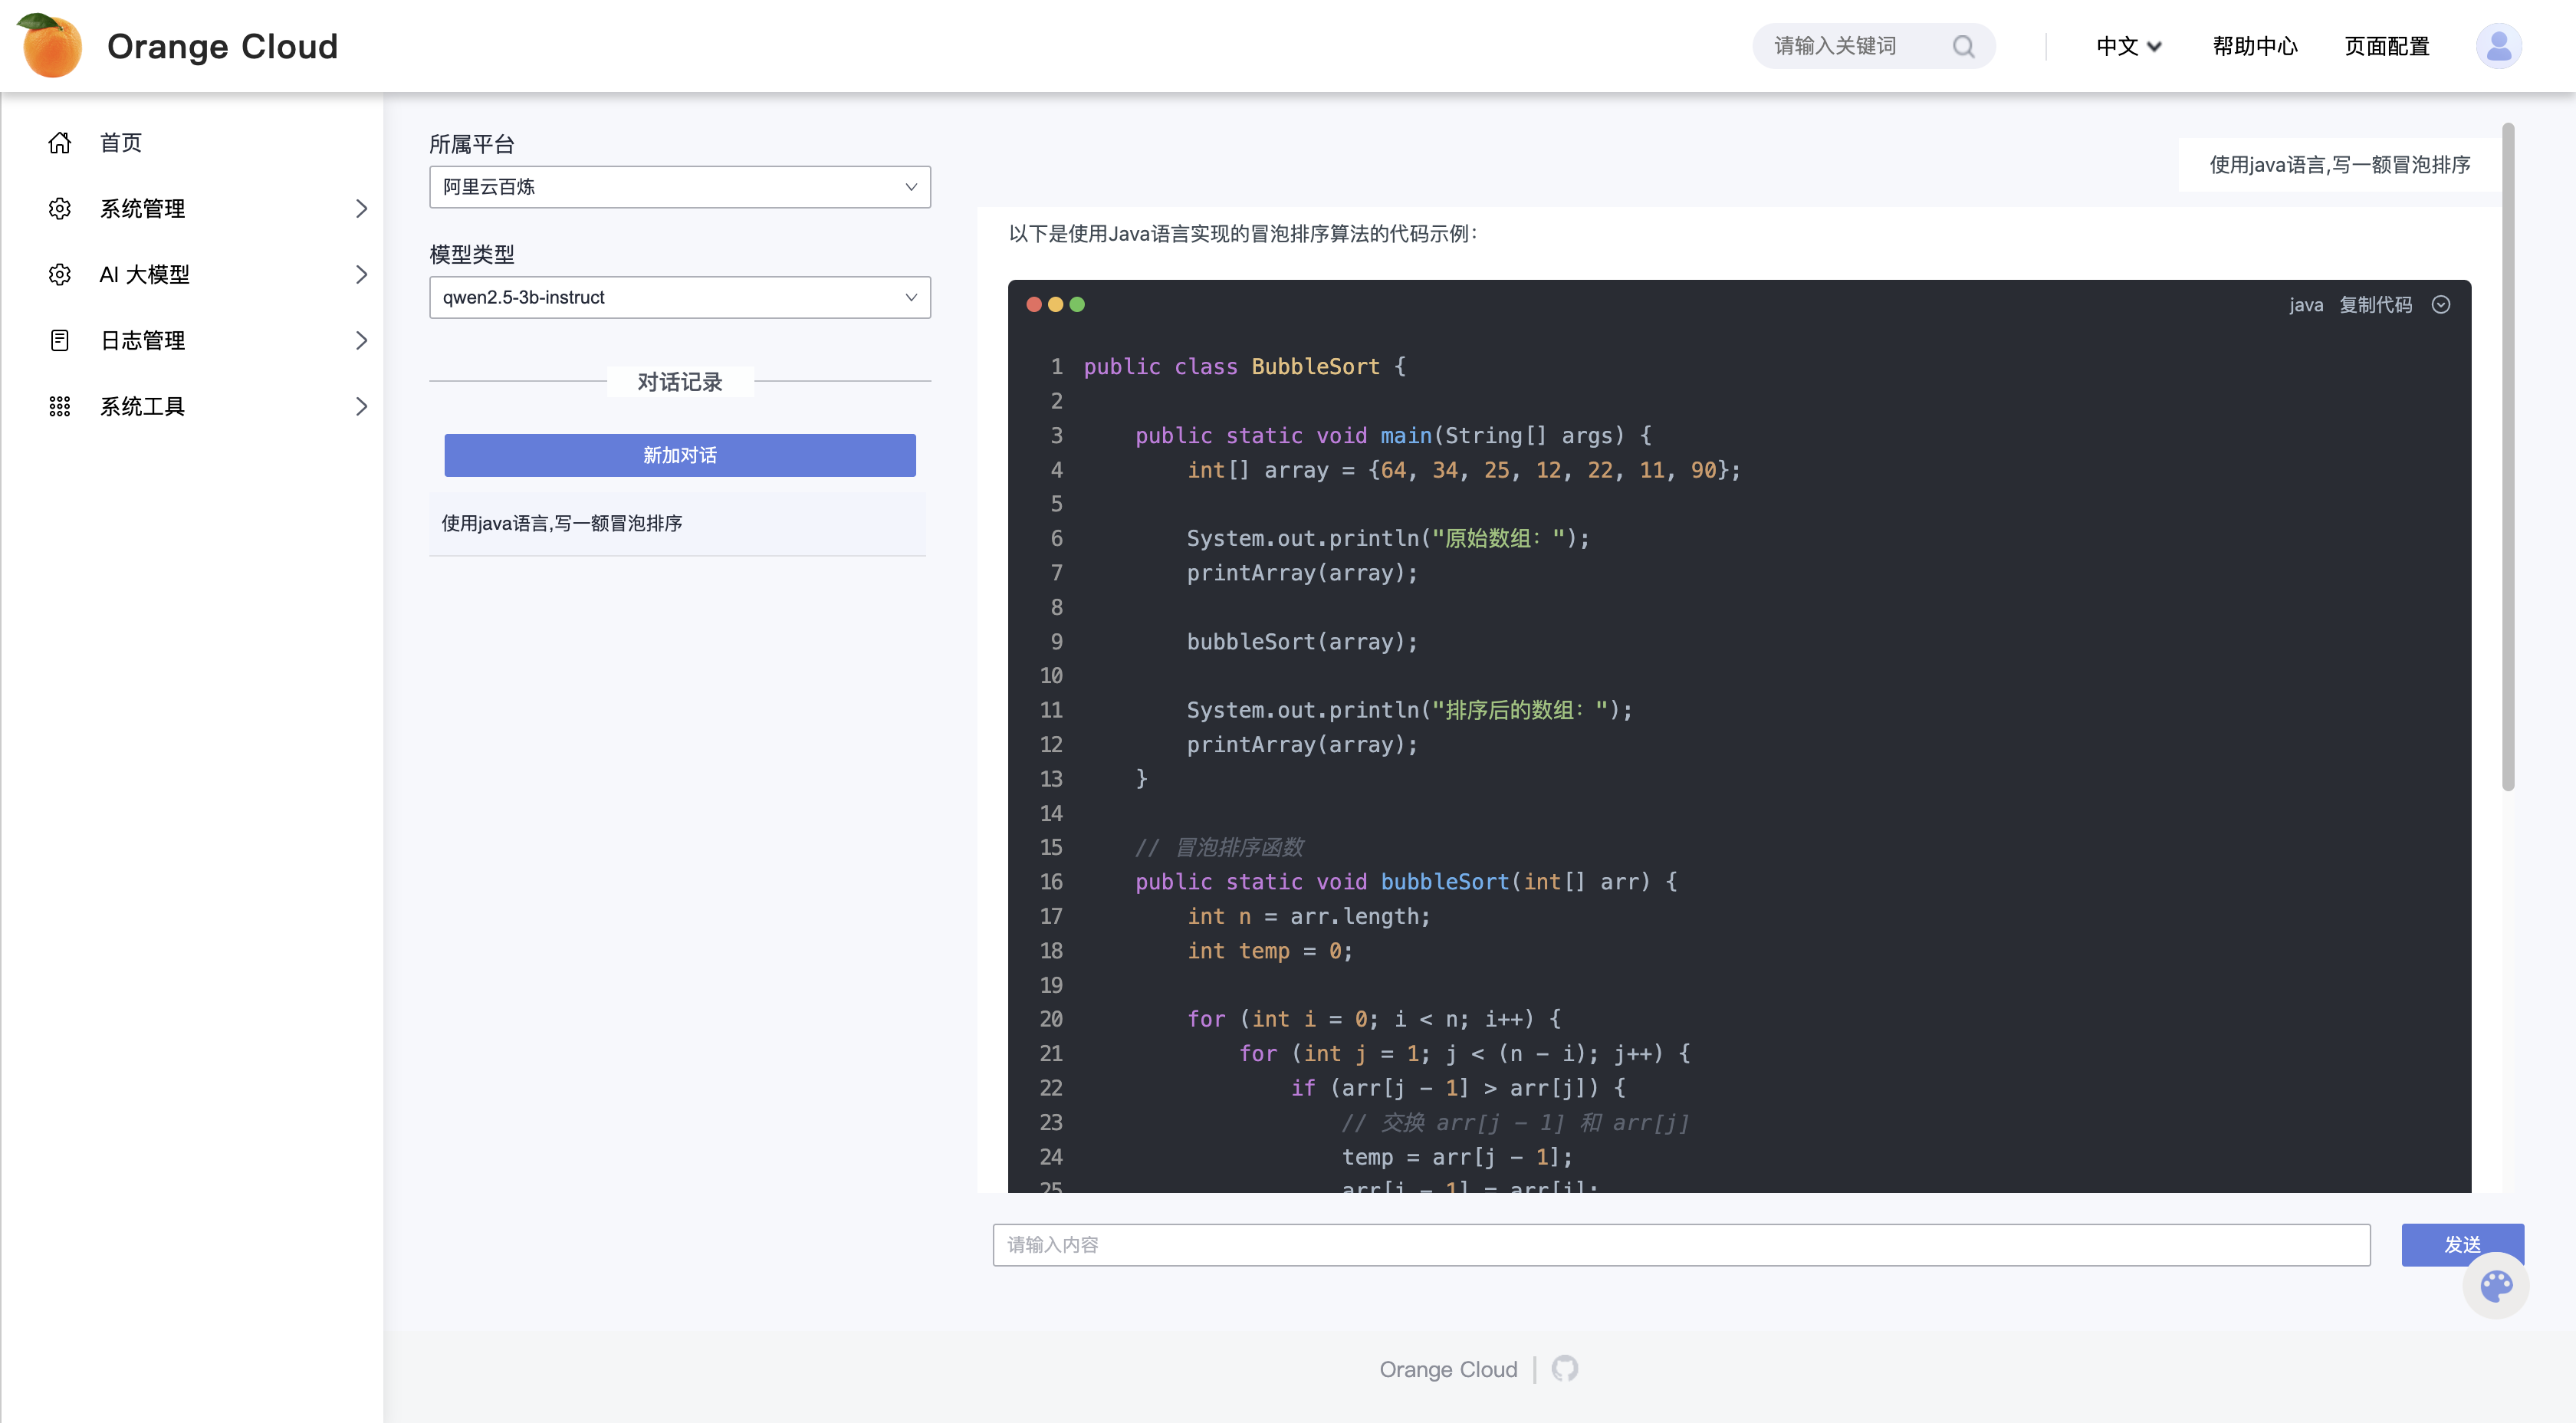2576x1423 pixels.
Task: Expand AI 大模型 submenu chevron
Action: (361, 275)
